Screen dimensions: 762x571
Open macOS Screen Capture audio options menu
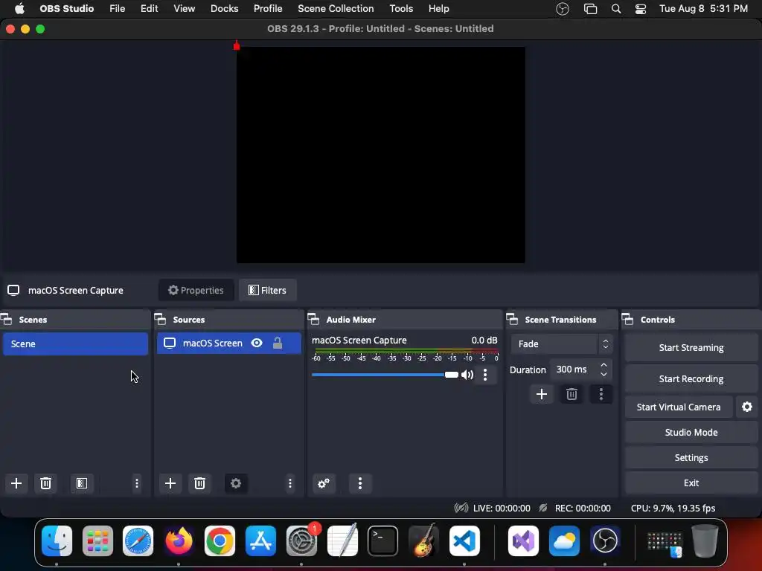point(485,375)
